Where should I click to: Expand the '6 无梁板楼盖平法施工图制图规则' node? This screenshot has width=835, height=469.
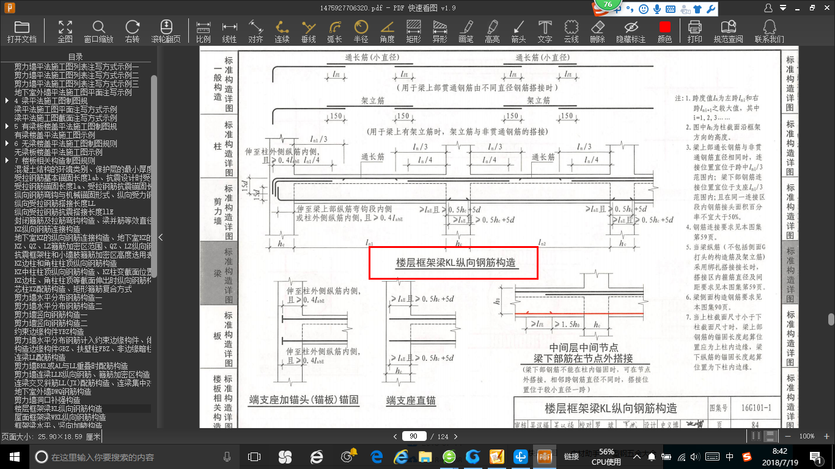coord(7,144)
